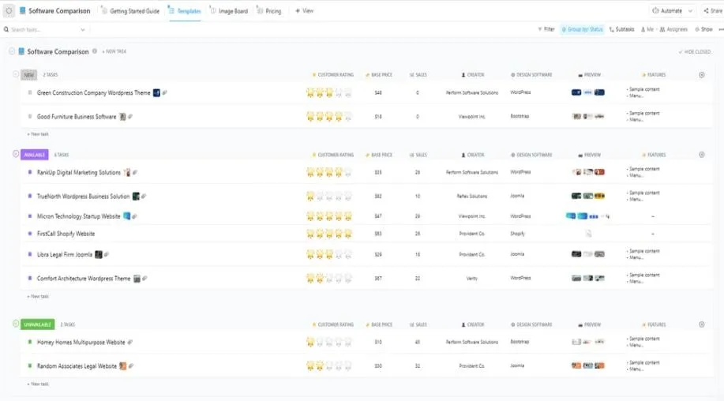Click the NEW status label
This screenshot has height=401, width=724.
click(x=29, y=75)
